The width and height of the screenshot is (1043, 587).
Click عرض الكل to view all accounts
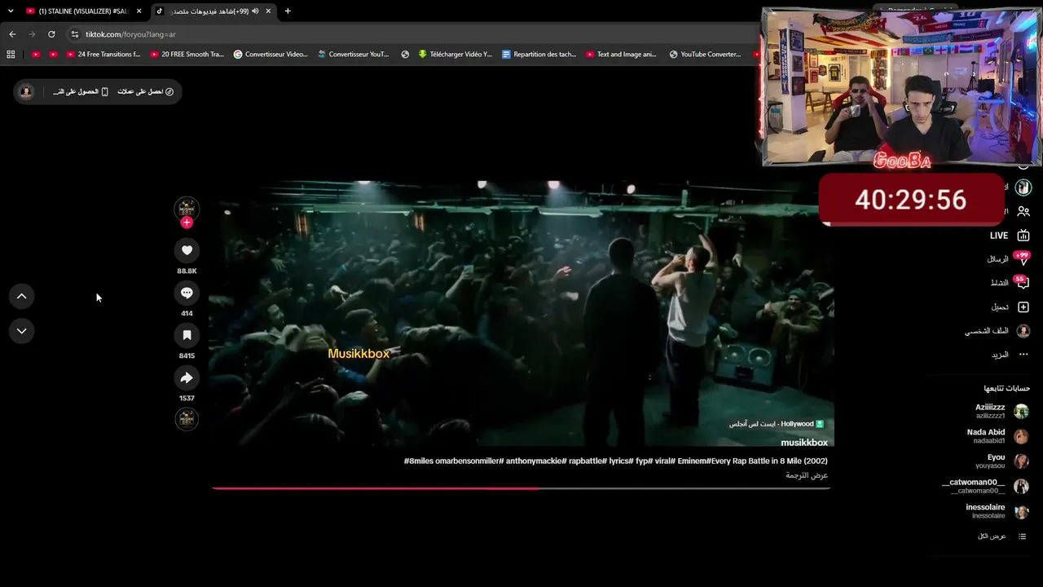[x=1001, y=536]
